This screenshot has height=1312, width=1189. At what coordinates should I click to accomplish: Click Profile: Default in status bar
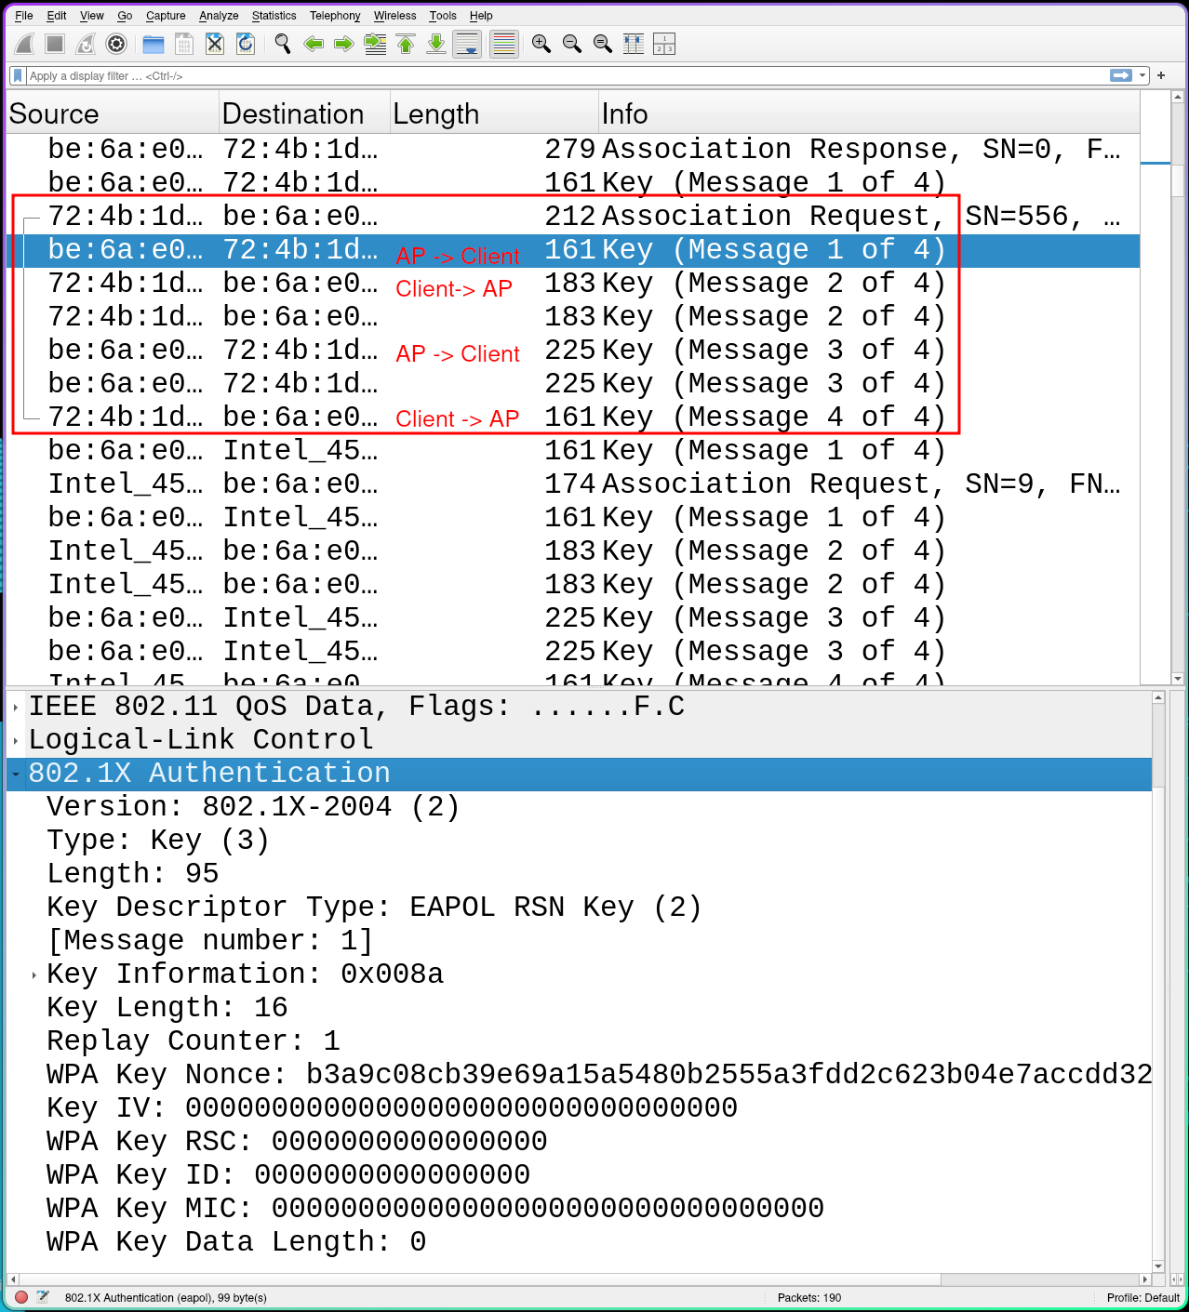pos(1142,1297)
